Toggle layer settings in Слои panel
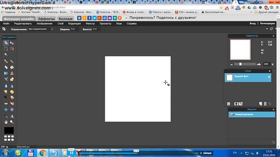280x157 pixels. 228,104
